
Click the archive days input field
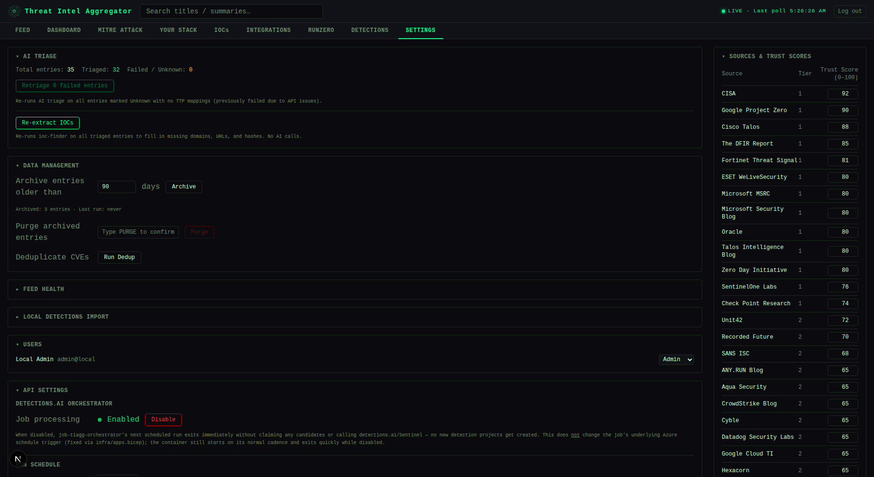(117, 187)
